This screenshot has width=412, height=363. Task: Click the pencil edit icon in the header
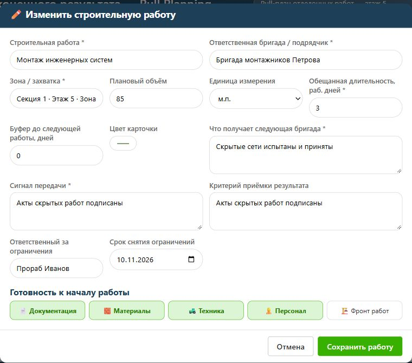tap(16, 15)
